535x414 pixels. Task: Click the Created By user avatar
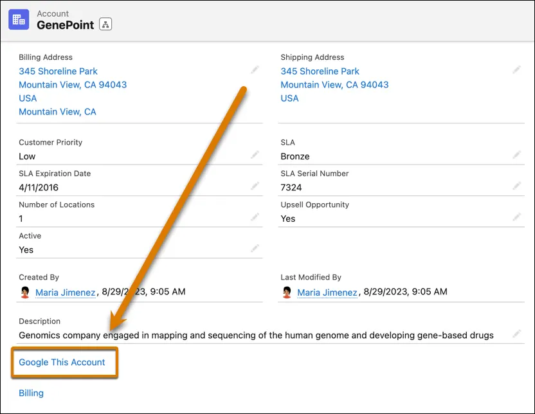tap(25, 292)
